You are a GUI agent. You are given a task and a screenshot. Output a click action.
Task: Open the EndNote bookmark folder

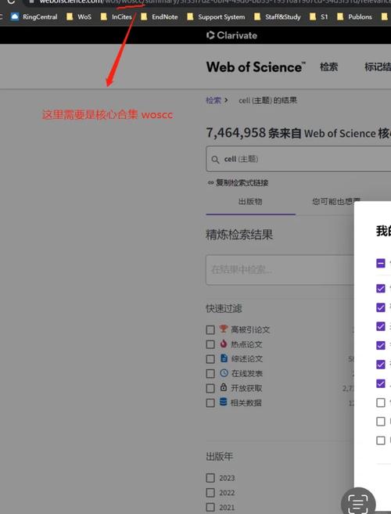click(x=160, y=16)
